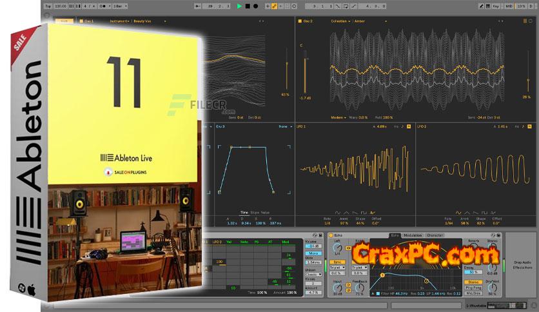Click the Stereo mode button in Echo
Screen dimensions: 539x312
[474, 281]
